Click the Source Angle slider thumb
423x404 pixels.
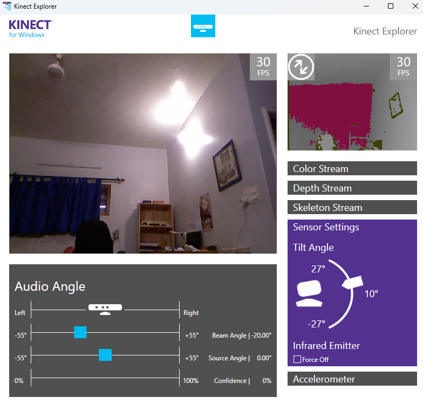coord(105,354)
